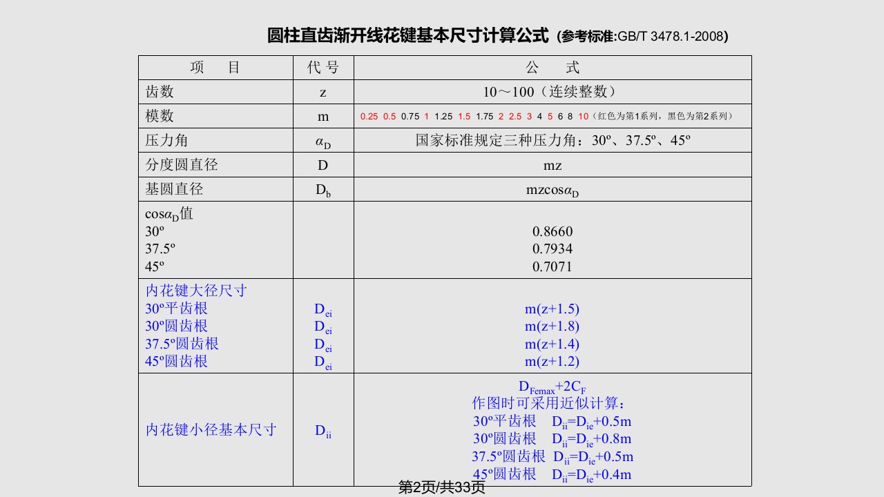Click the formula Dii=Die+0.4m
The height and width of the screenshot is (497, 884).
pyautogui.click(x=592, y=474)
